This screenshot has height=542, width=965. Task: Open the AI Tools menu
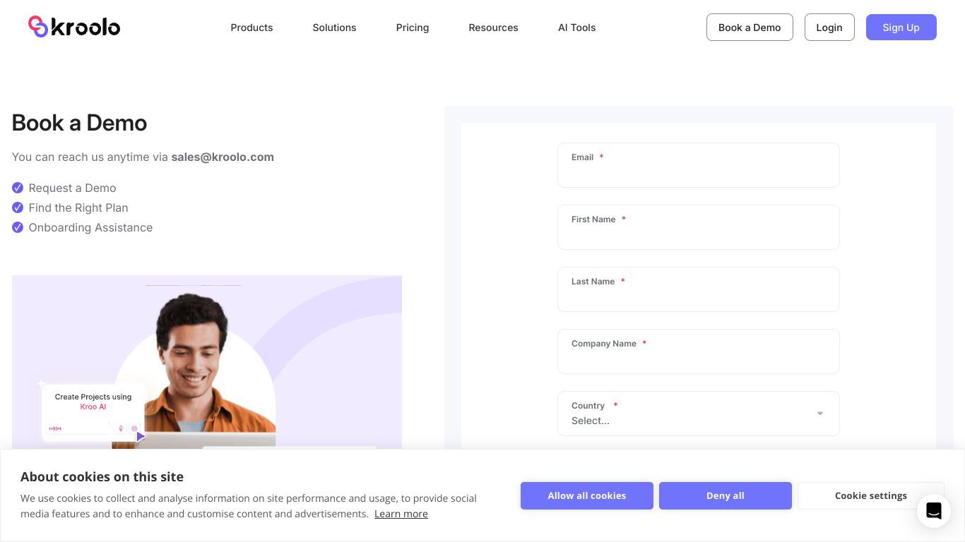tap(576, 28)
